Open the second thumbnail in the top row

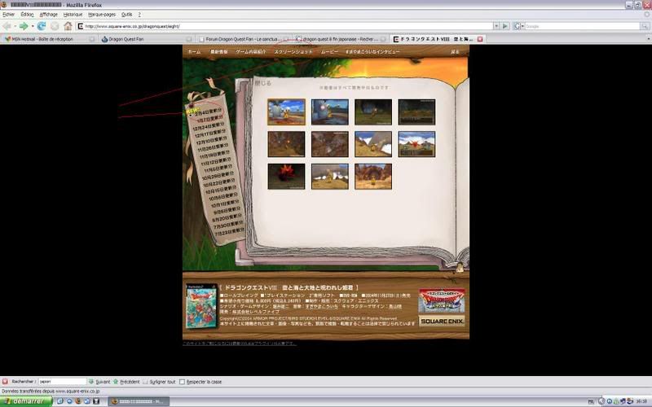point(330,112)
